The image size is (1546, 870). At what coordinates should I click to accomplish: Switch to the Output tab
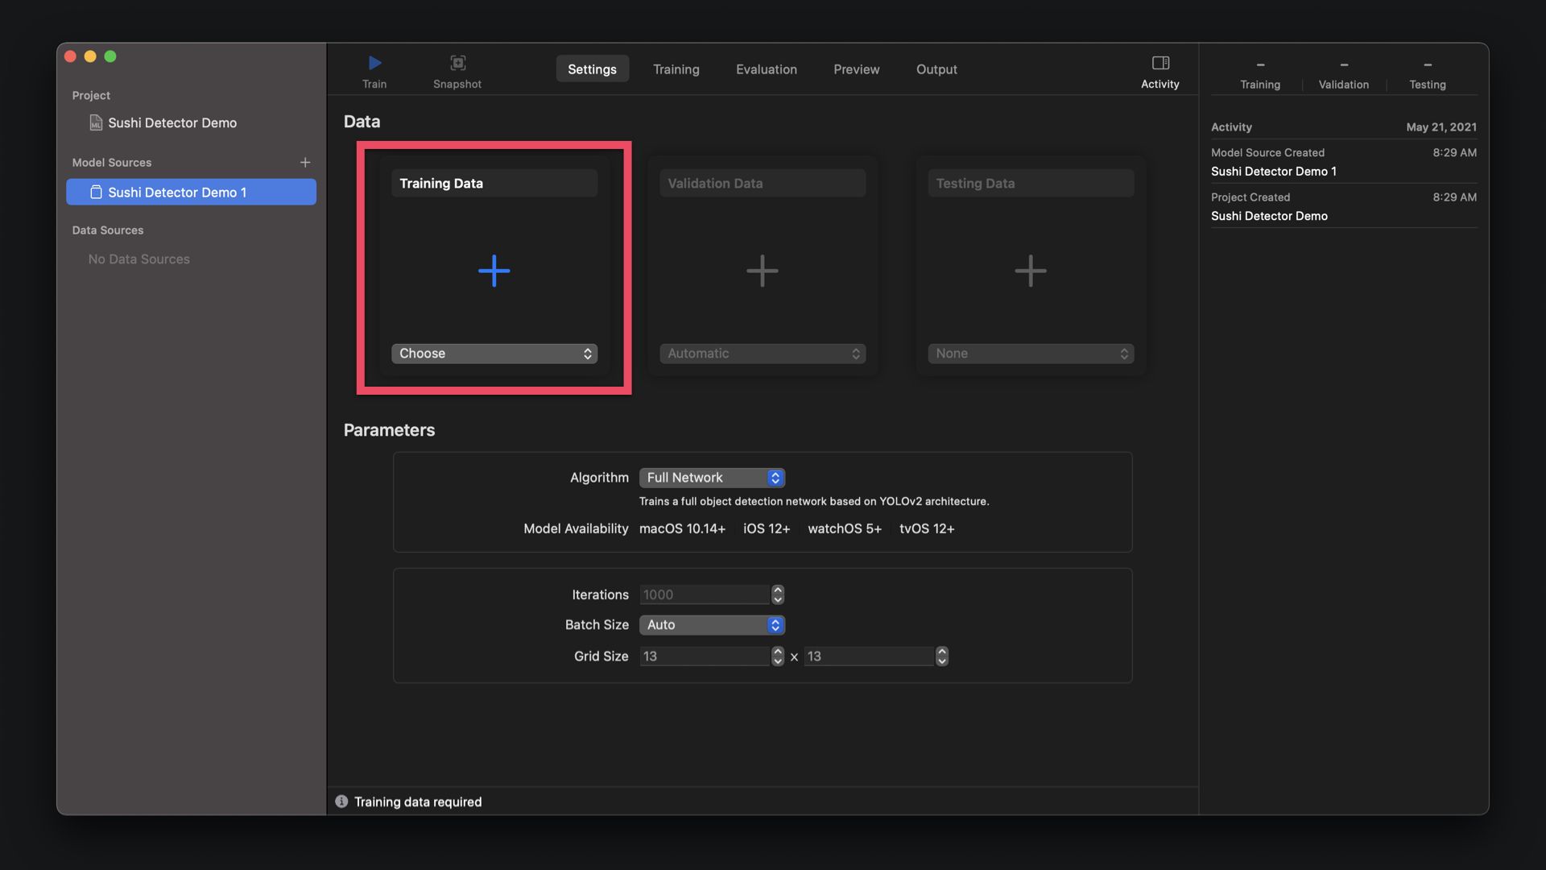tap(936, 69)
